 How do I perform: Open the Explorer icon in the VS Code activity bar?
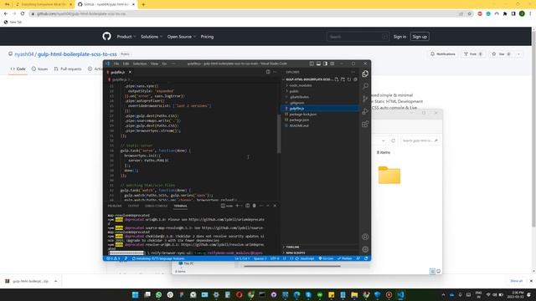click(x=365, y=74)
